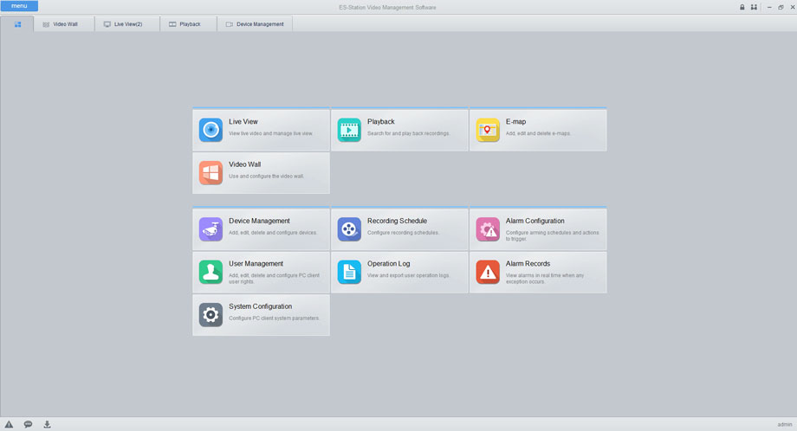Select the User Management person icon
Screen dimensions: 797x431
pyautogui.click(x=211, y=272)
